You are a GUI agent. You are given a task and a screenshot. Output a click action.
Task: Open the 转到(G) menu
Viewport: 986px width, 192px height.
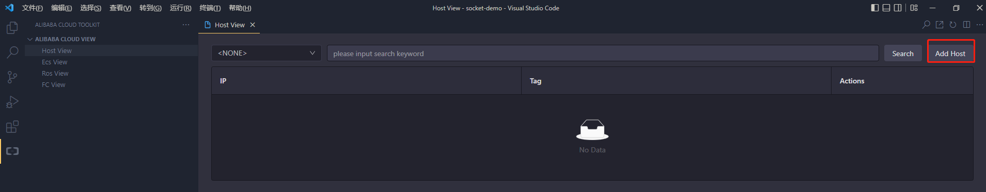[150, 8]
